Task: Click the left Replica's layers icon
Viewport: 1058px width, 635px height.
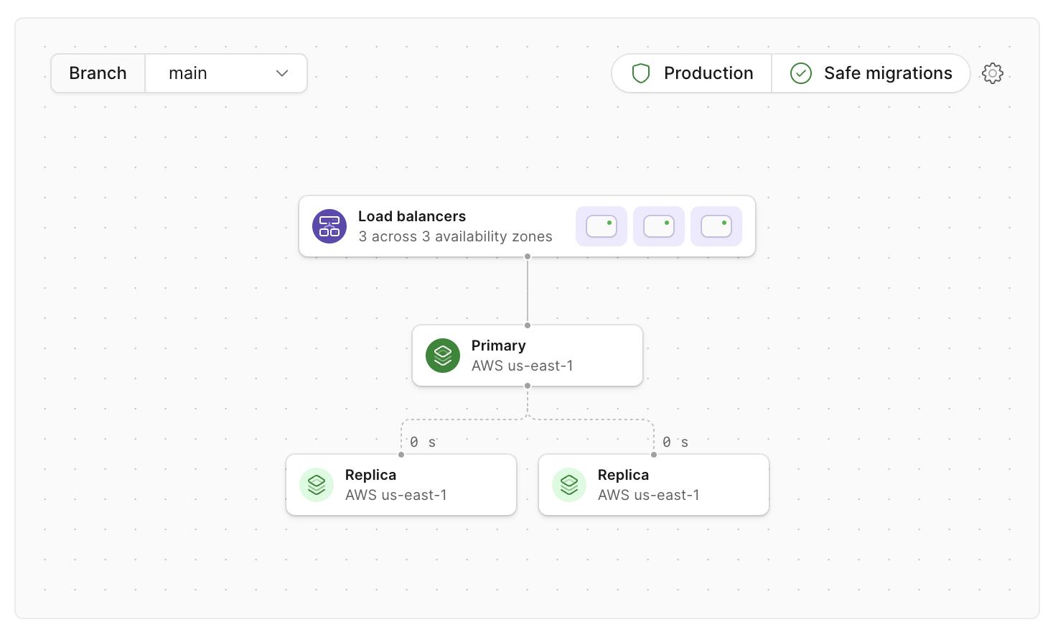Action: (317, 485)
